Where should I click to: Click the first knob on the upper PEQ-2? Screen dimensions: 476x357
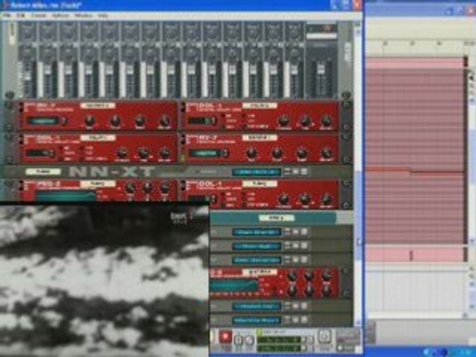(x=130, y=188)
